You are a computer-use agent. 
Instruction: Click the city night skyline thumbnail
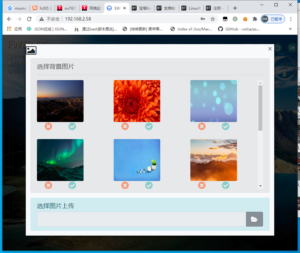[x=60, y=101]
